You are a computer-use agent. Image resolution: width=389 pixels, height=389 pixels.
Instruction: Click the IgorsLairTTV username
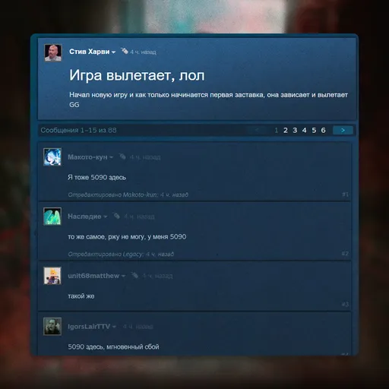tap(89, 327)
